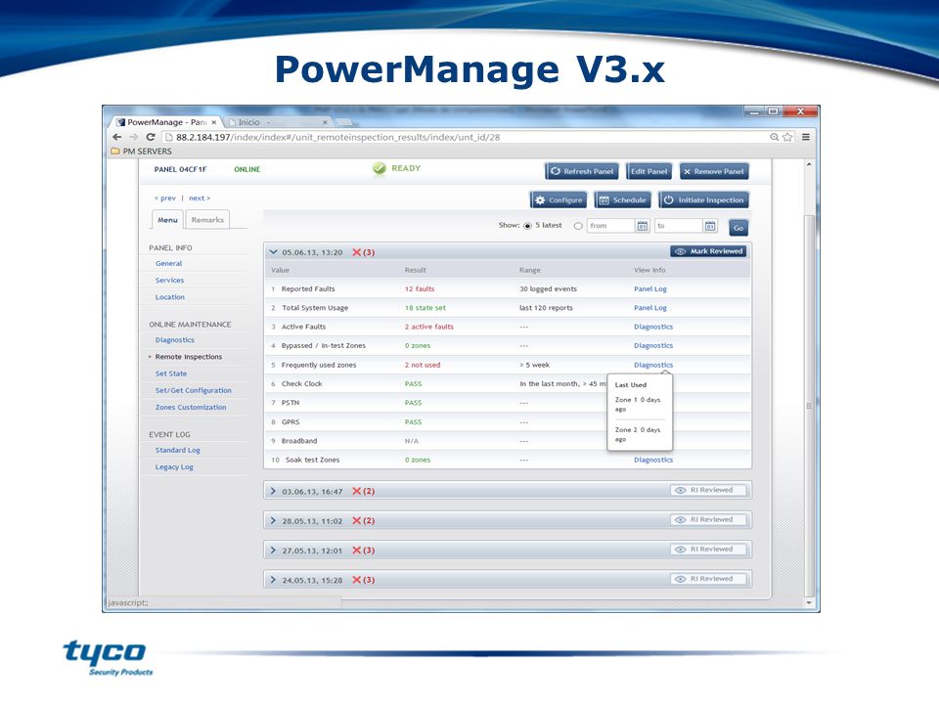Switch to the Inicio browser tab
Screen dimensions: 939x704
point(249,122)
